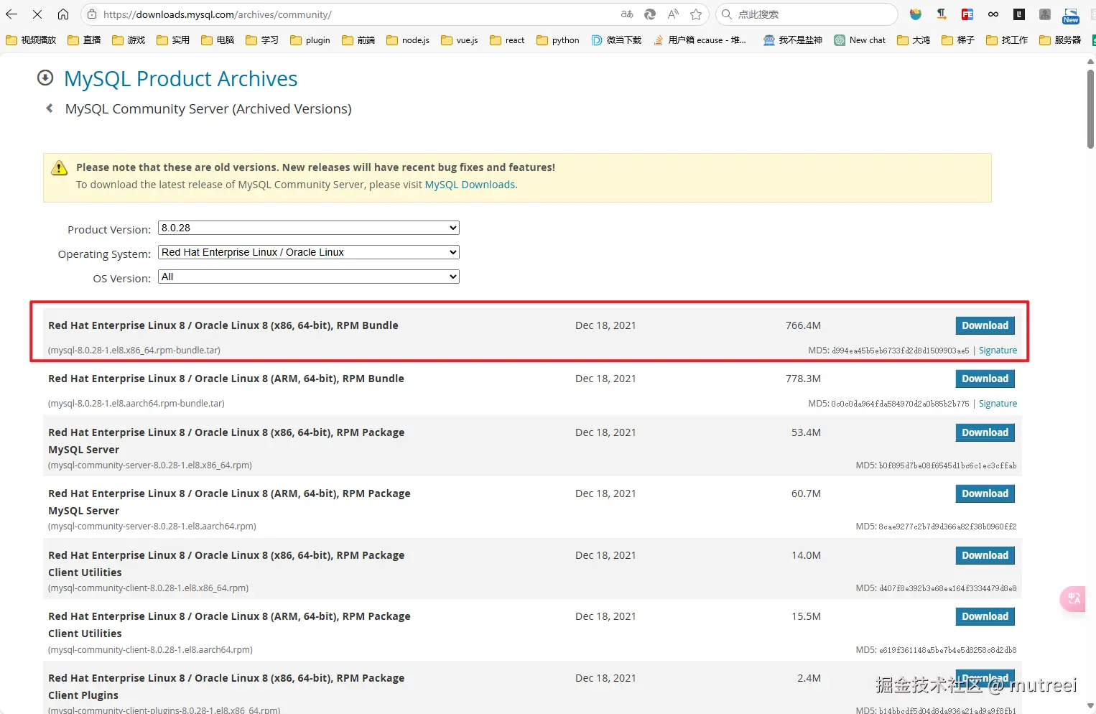The image size is (1096, 714).
Task: Open the extension icon with New badge
Action: point(1071,16)
